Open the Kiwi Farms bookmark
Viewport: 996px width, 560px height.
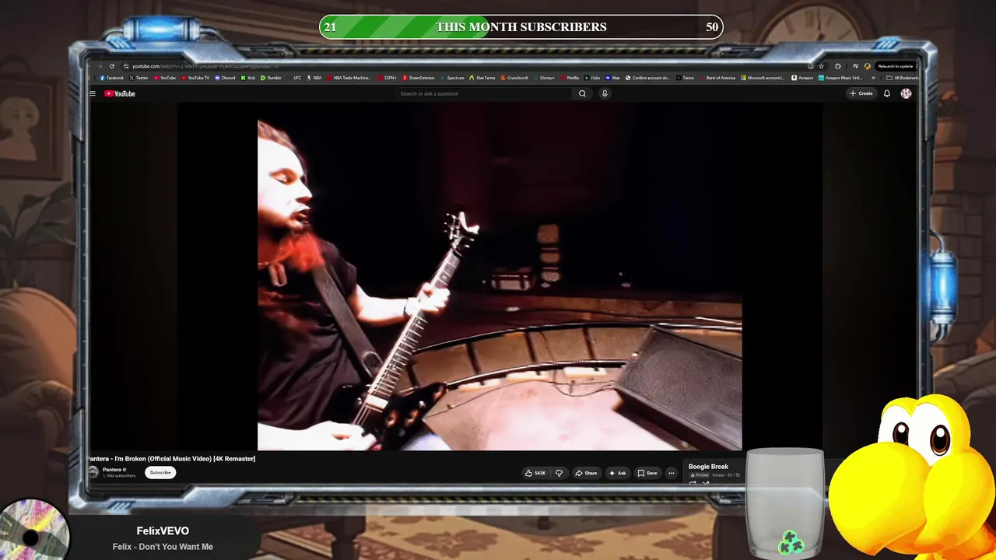tap(482, 78)
